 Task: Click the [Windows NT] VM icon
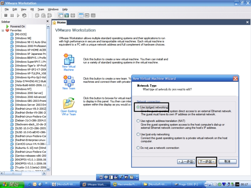tap(12, 89)
